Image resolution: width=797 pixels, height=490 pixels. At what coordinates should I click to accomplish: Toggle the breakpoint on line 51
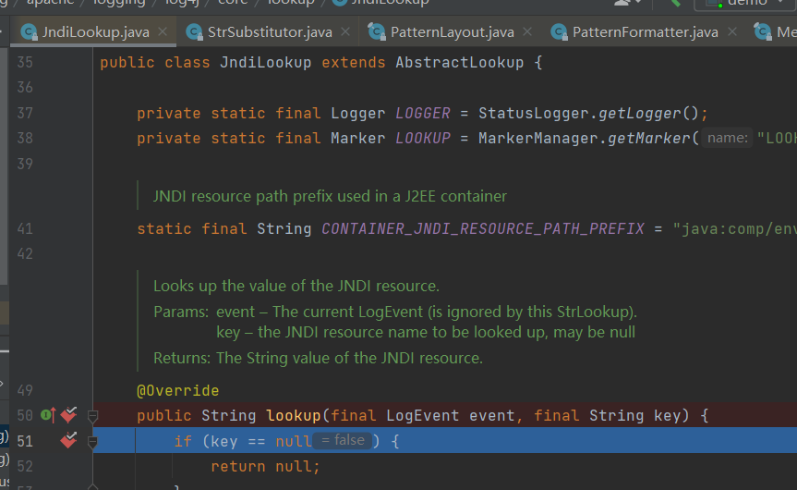[68, 440]
